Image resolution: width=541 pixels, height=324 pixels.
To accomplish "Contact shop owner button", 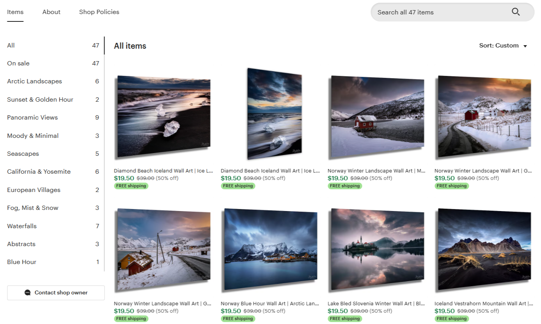I will (56, 292).
